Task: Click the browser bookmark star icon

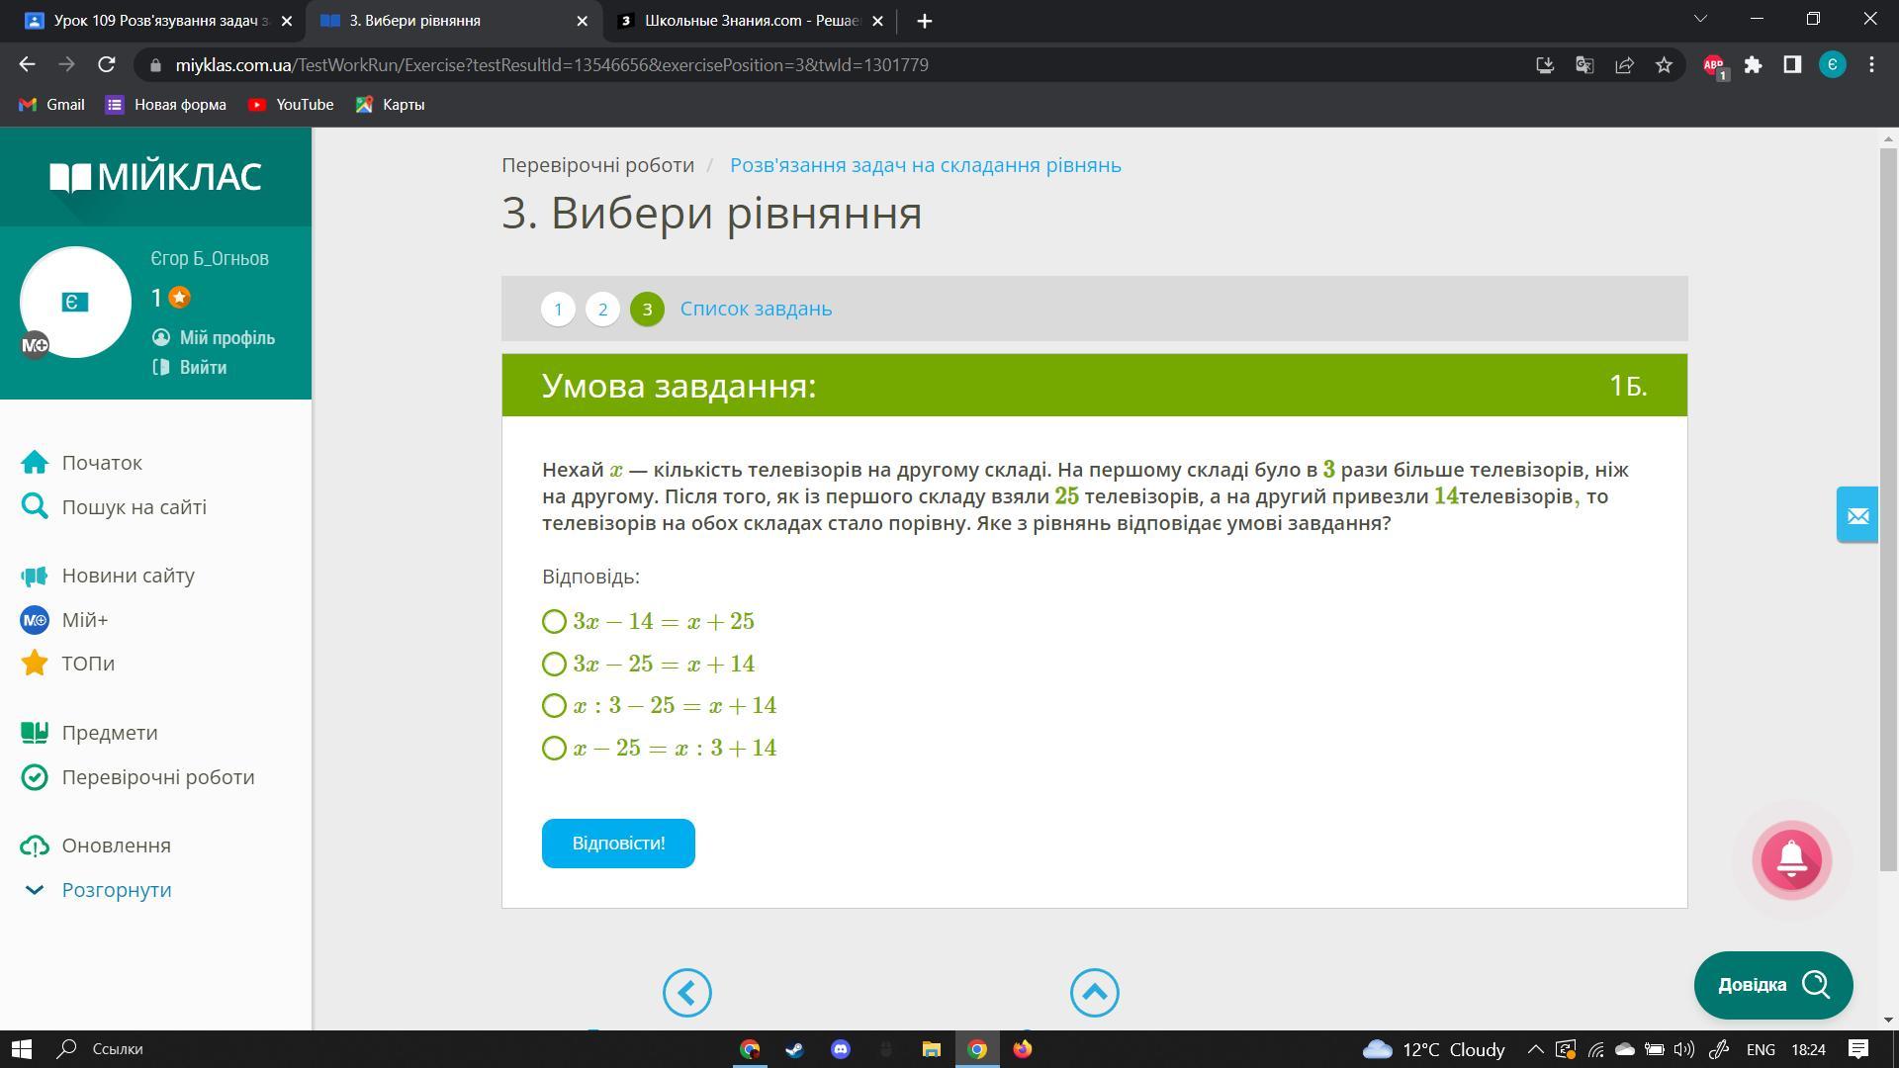Action: pos(1664,65)
